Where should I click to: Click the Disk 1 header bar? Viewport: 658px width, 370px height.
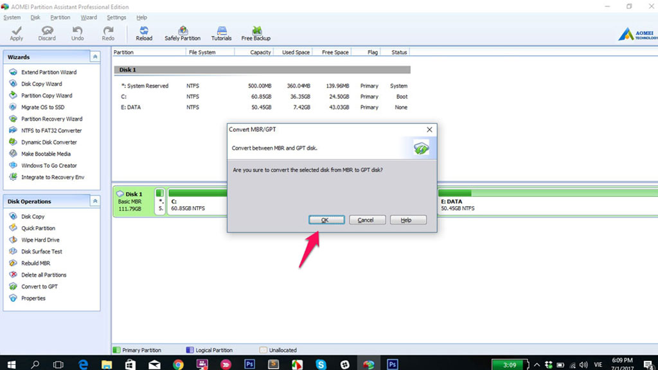pos(262,69)
